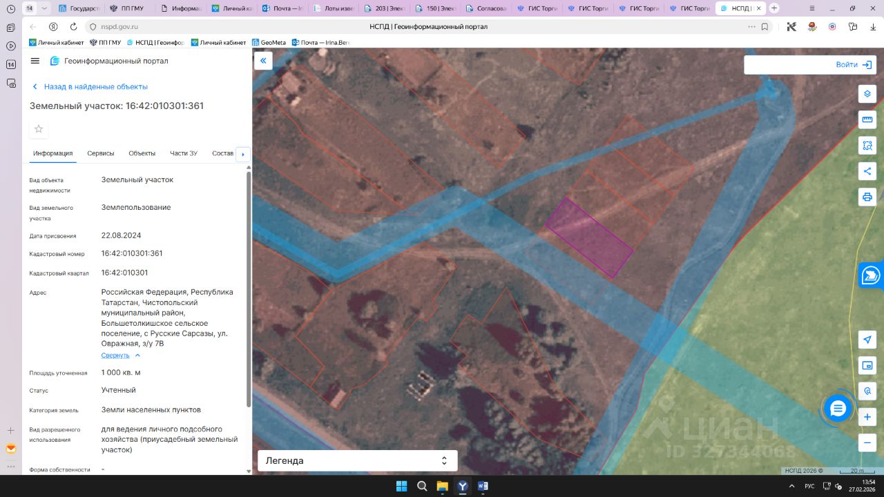
Task: Open the НСПД Геоинформационный bookmark
Action: click(155, 43)
